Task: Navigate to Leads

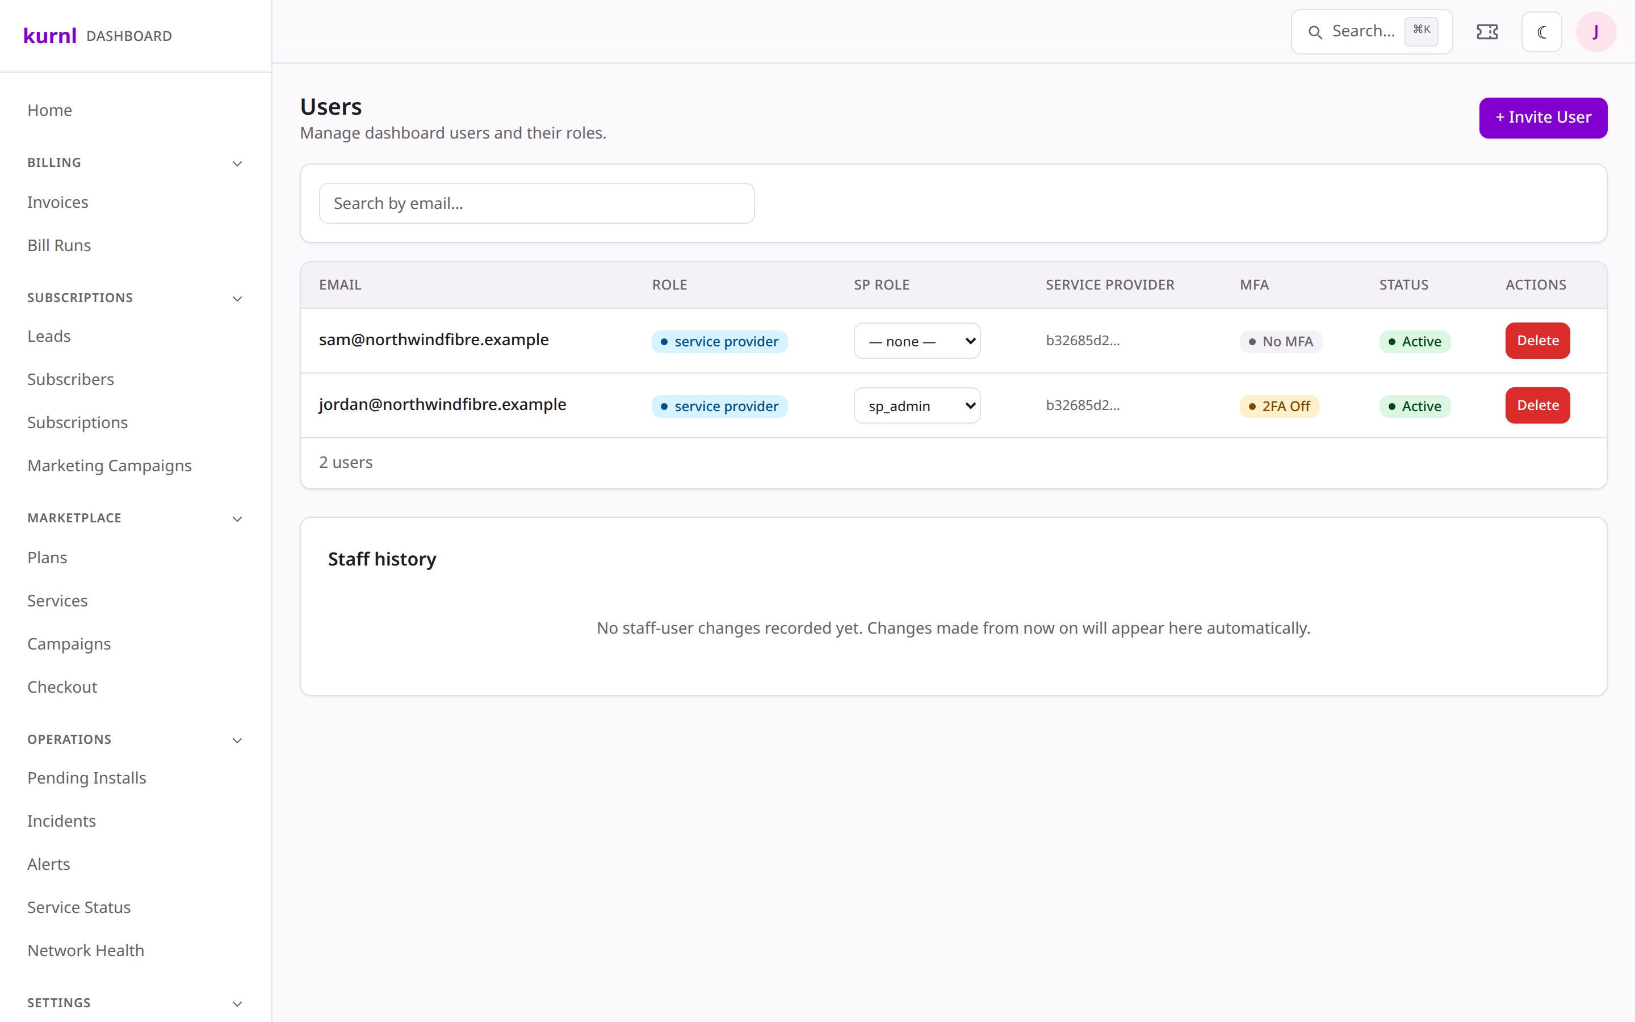Action: [x=49, y=336]
